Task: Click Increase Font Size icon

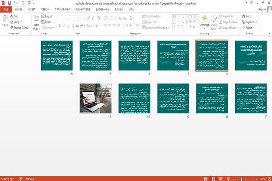Action: [x=89, y=18]
